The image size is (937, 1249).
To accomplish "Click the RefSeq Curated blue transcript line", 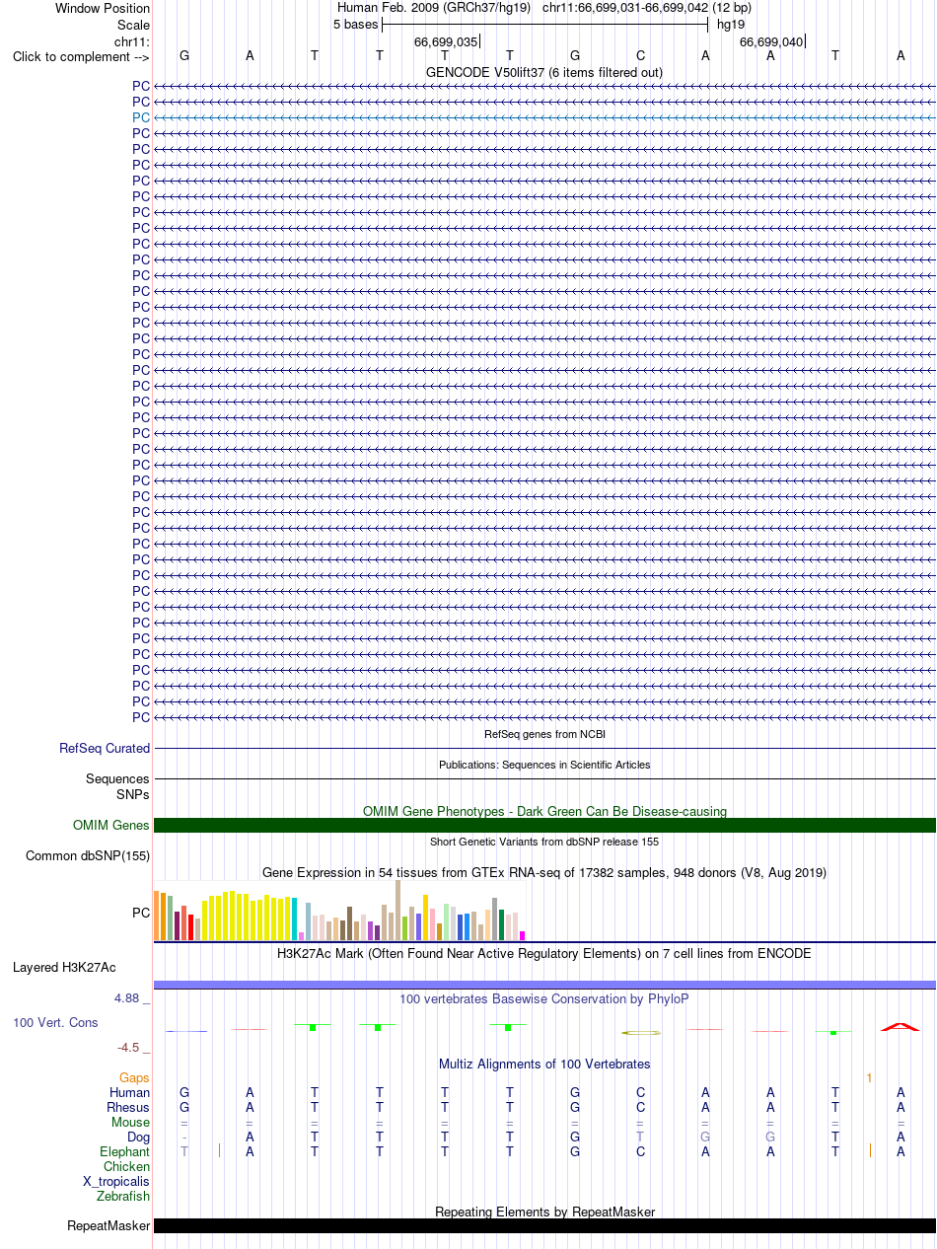I will tap(544, 749).
